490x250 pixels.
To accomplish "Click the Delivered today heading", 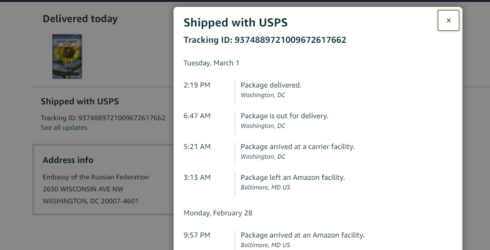I will (80, 19).
